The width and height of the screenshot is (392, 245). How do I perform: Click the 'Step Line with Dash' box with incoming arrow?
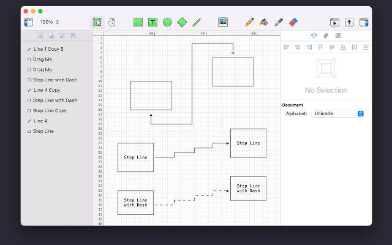tap(248, 189)
